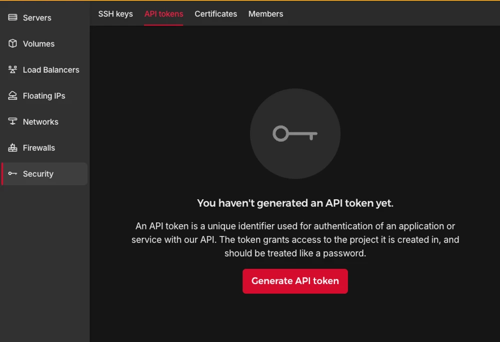Open Servers from the sidebar label

pos(37,18)
